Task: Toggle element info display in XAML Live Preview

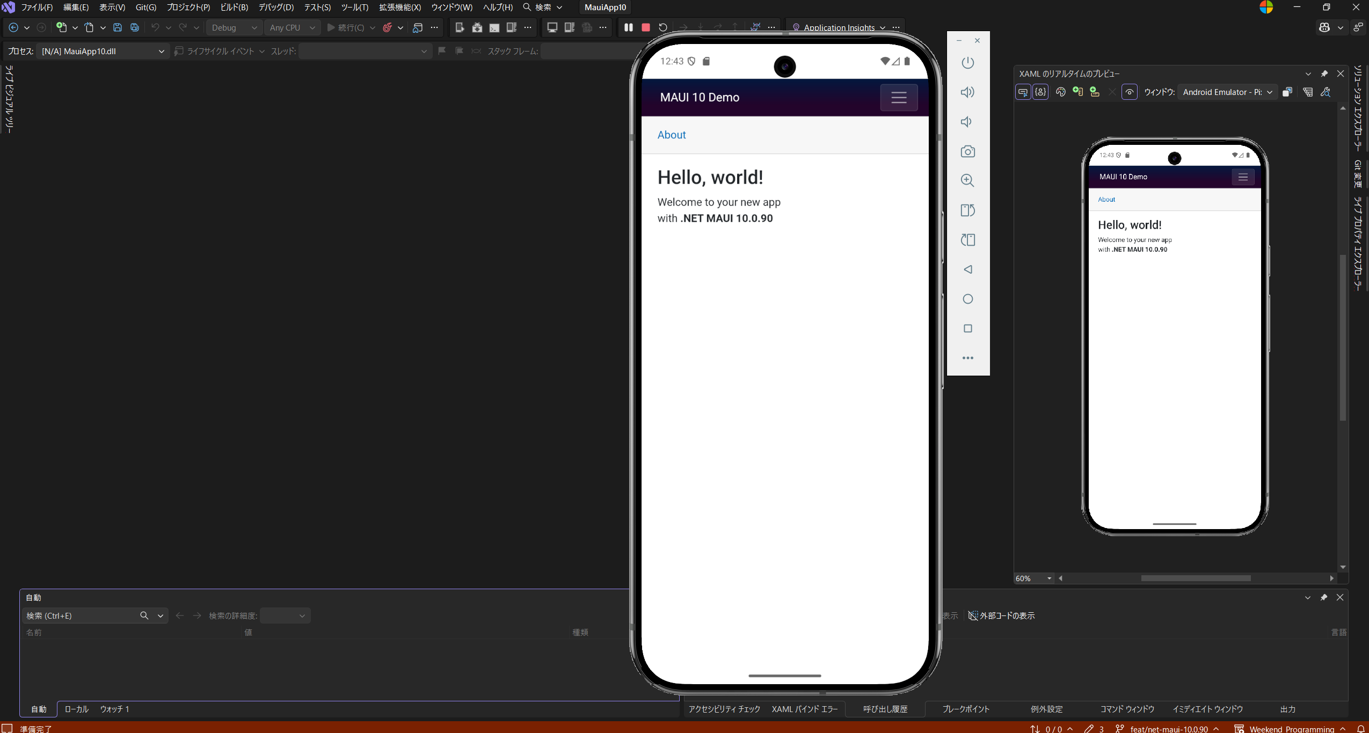Action: click(1040, 92)
